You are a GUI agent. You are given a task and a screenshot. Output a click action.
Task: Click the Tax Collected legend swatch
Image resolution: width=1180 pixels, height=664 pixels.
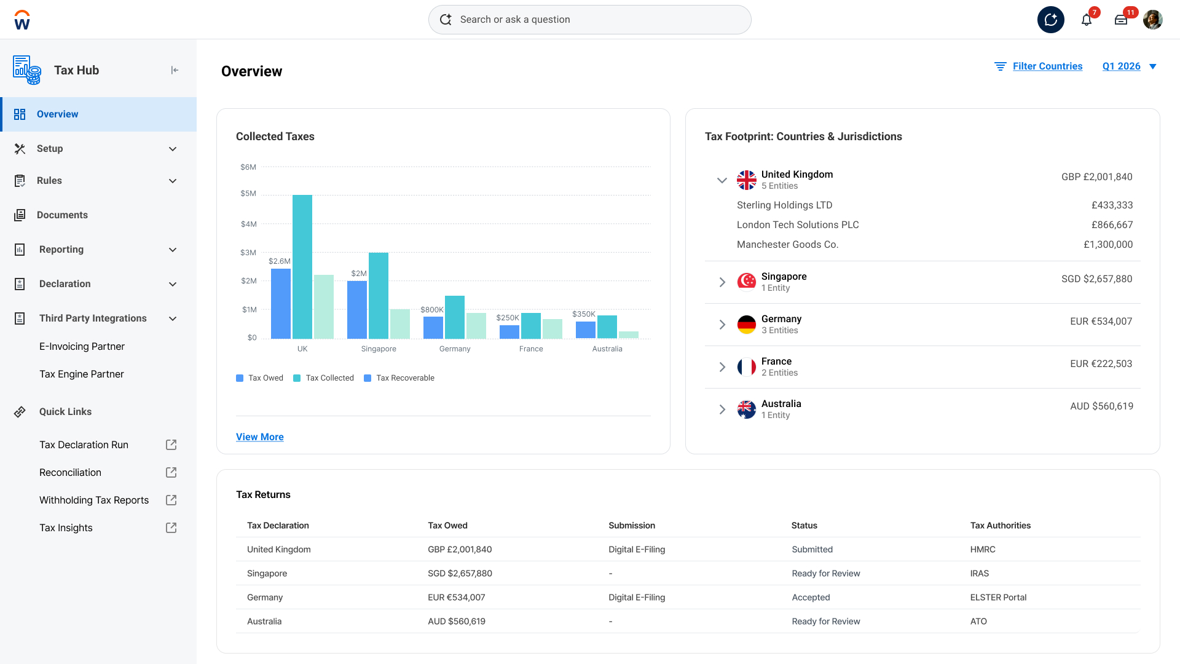[x=297, y=378]
